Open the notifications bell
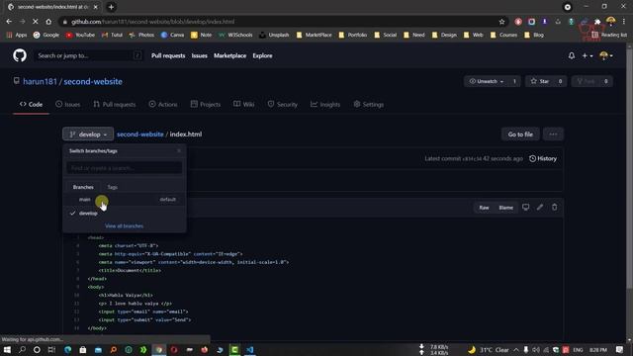Image resolution: width=633 pixels, height=356 pixels. [x=572, y=55]
